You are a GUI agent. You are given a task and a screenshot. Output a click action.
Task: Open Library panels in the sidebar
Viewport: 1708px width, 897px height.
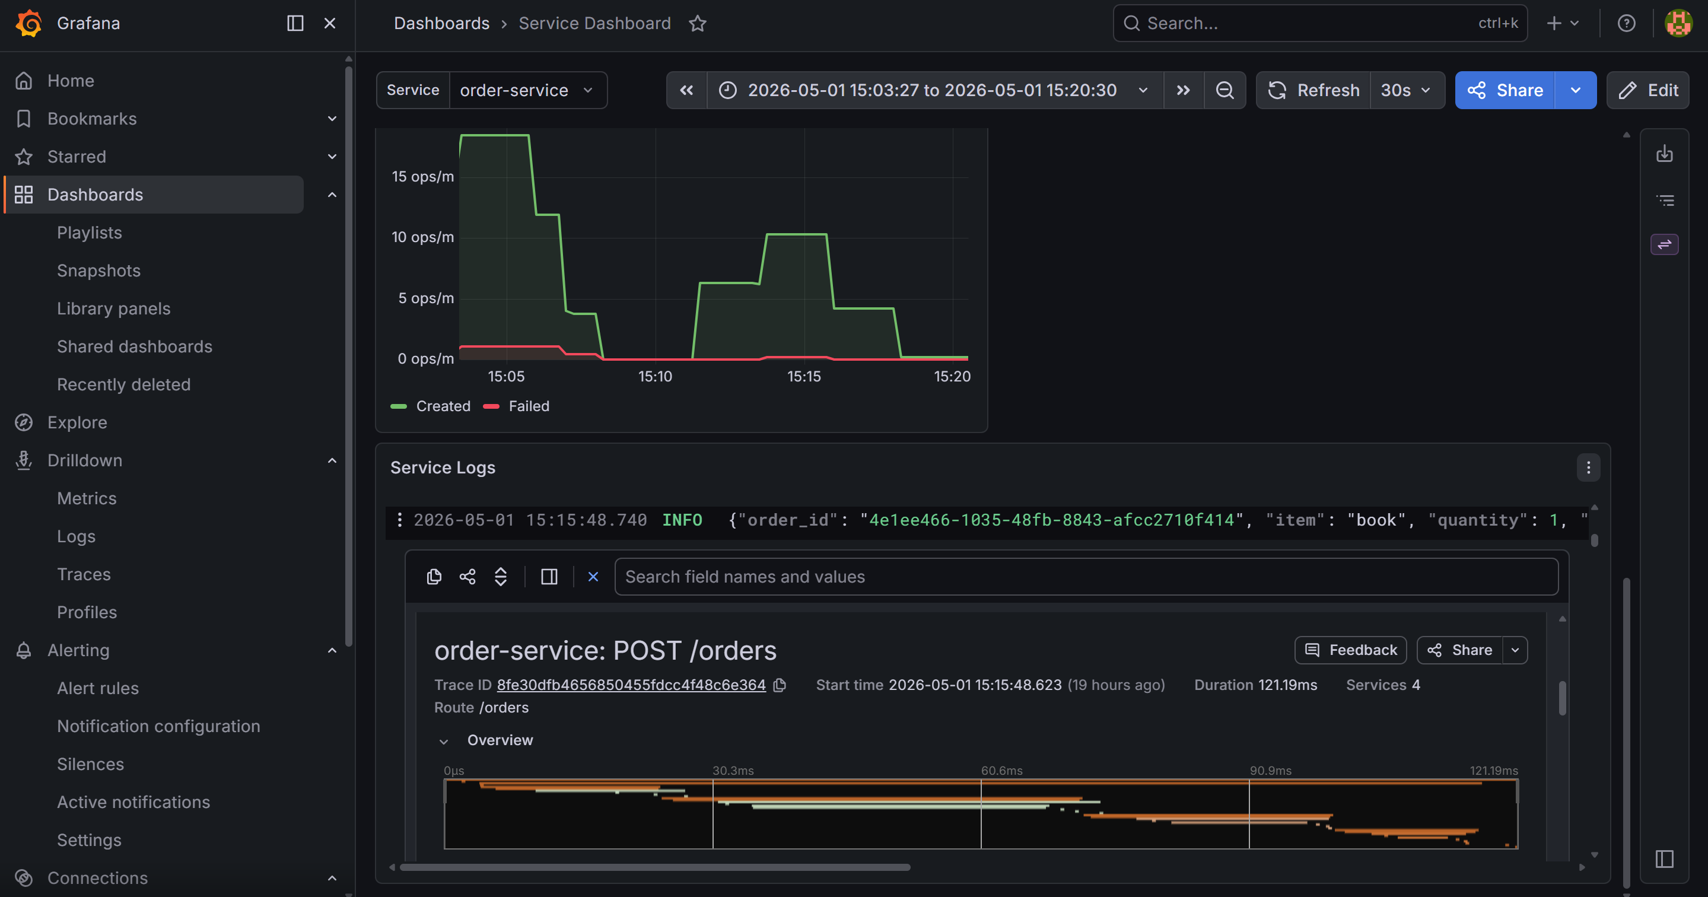(x=113, y=309)
